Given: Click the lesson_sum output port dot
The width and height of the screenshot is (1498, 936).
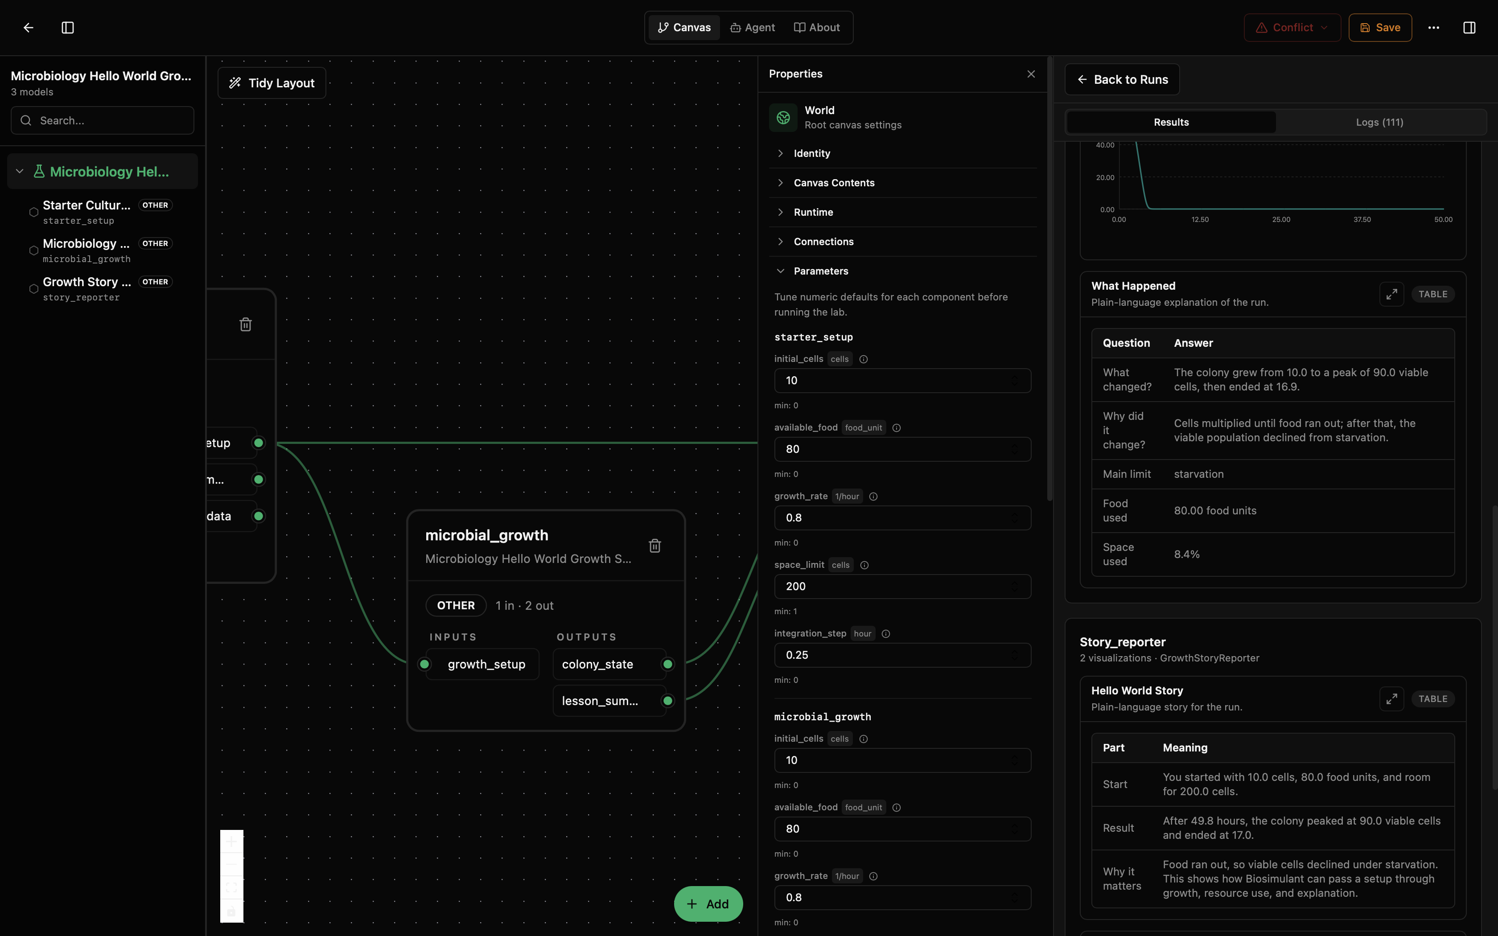Looking at the screenshot, I should (668, 701).
